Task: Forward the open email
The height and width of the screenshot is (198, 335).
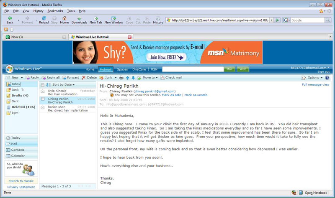Action: click(x=70, y=78)
